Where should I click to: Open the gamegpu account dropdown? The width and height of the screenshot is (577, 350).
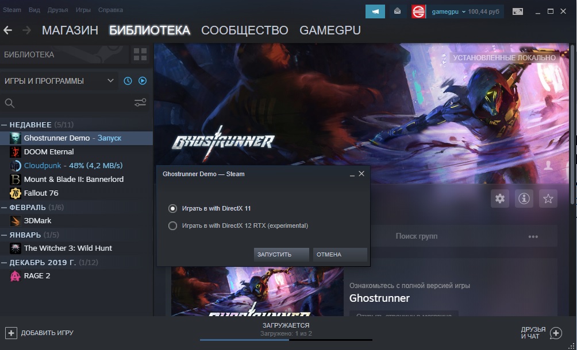point(449,11)
